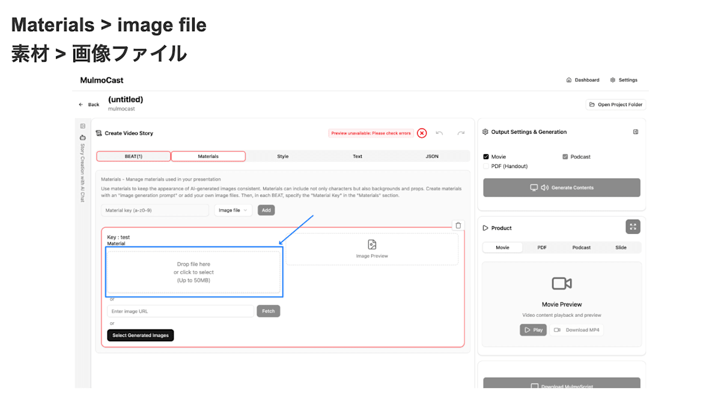Open the JSON tab

pyautogui.click(x=430, y=156)
